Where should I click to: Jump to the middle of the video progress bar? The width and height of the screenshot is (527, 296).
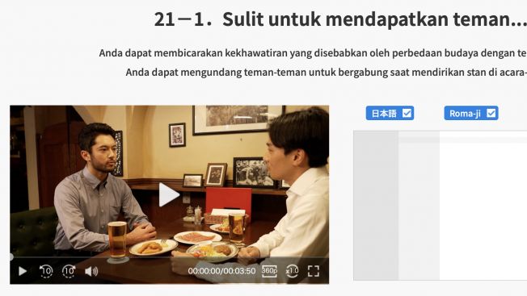click(170, 257)
